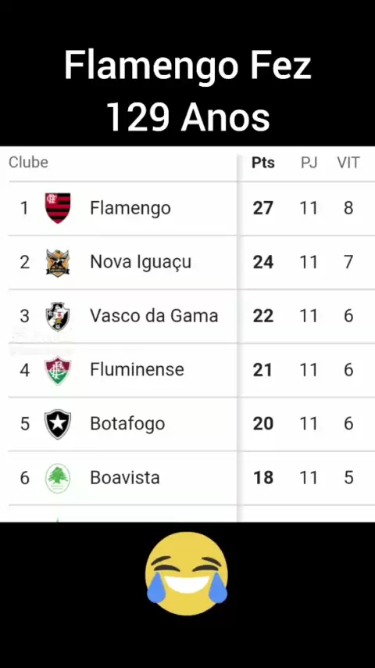Screen dimensions: 375x668
Task: Click the Vasco da Gama crest
Action: click(58, 316)
